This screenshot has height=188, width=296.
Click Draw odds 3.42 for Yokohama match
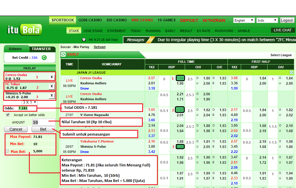tap(151, 152)
